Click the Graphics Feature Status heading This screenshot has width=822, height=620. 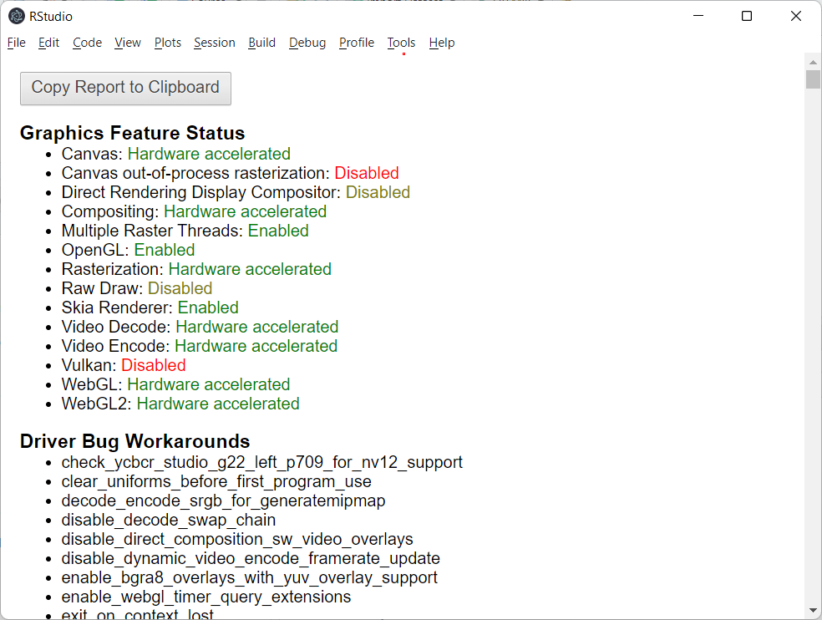132,133
